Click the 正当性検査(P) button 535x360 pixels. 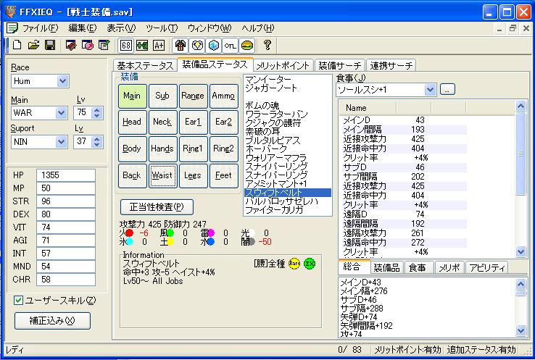[157, 207]
